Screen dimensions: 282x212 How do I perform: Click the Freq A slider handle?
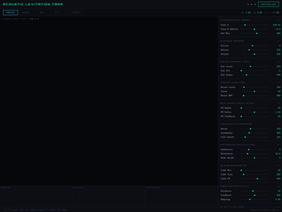245,25
